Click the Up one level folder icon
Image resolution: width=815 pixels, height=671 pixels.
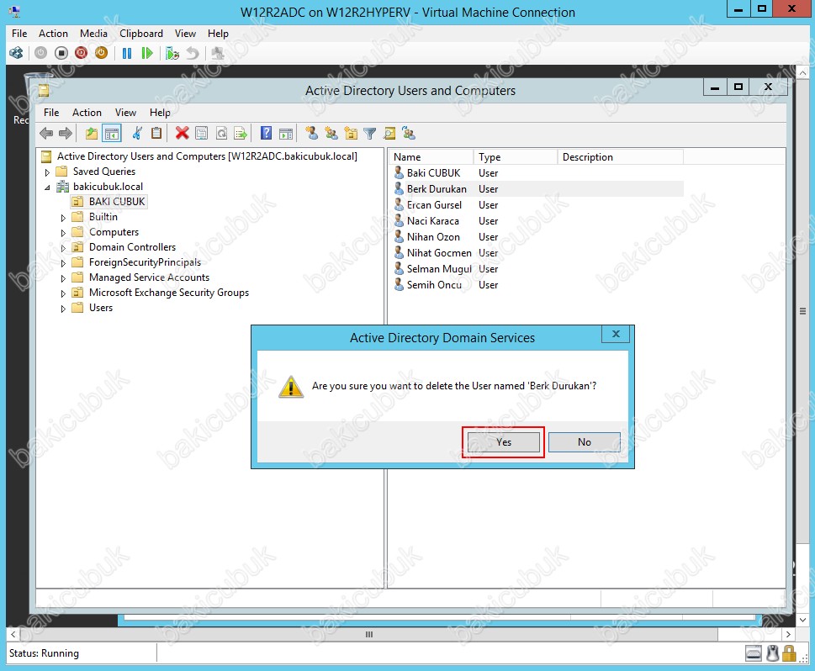[92, 134]
